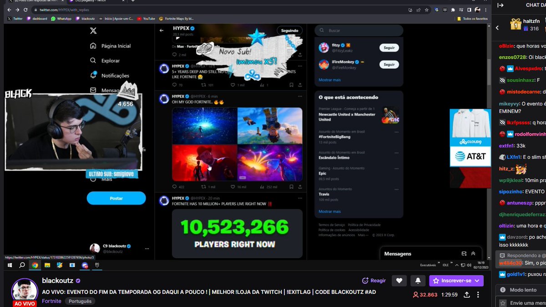Repost the 5+ YEARS DEEP post
Screen dimensions: 546x307
point(208,85)
